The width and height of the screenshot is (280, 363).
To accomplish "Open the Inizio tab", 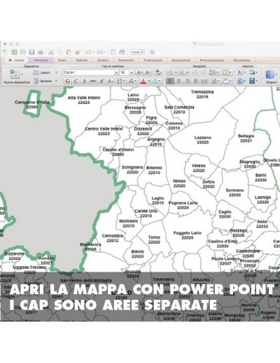I will (x=16, y=60).
